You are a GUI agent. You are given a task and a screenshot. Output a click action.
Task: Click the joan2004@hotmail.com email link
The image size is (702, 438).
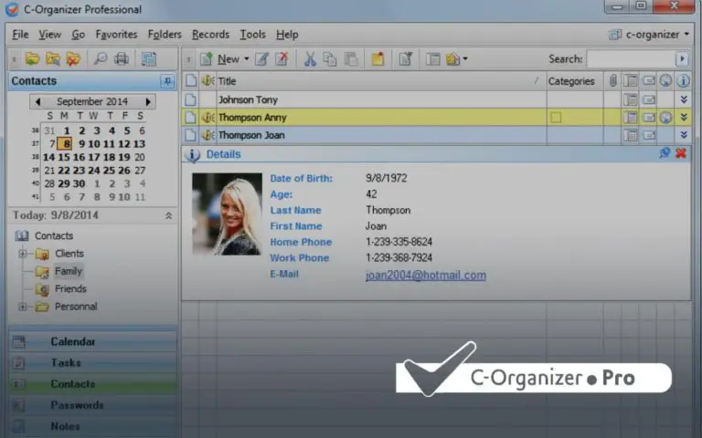tap(425, 276)
